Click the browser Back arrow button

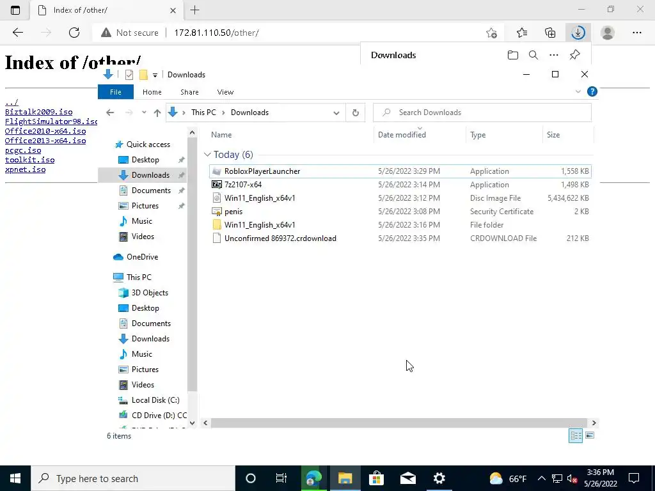coord(17,33)
